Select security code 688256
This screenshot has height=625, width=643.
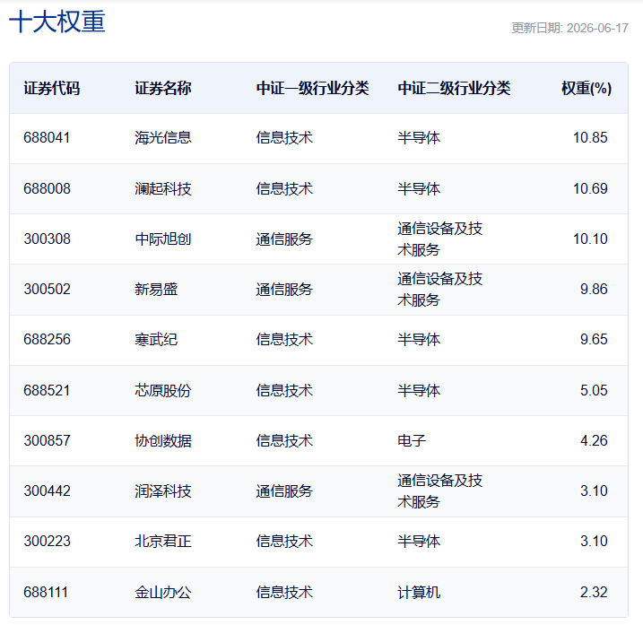tap(47, 340)
